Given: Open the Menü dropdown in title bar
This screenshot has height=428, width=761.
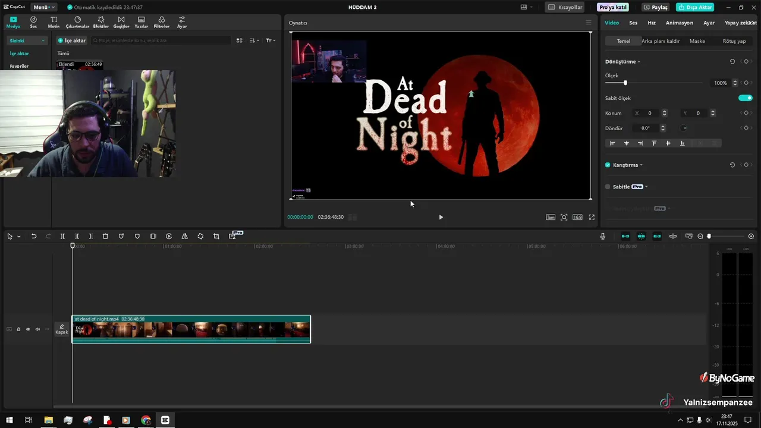Looking at the screenshot, I should 44,7.
